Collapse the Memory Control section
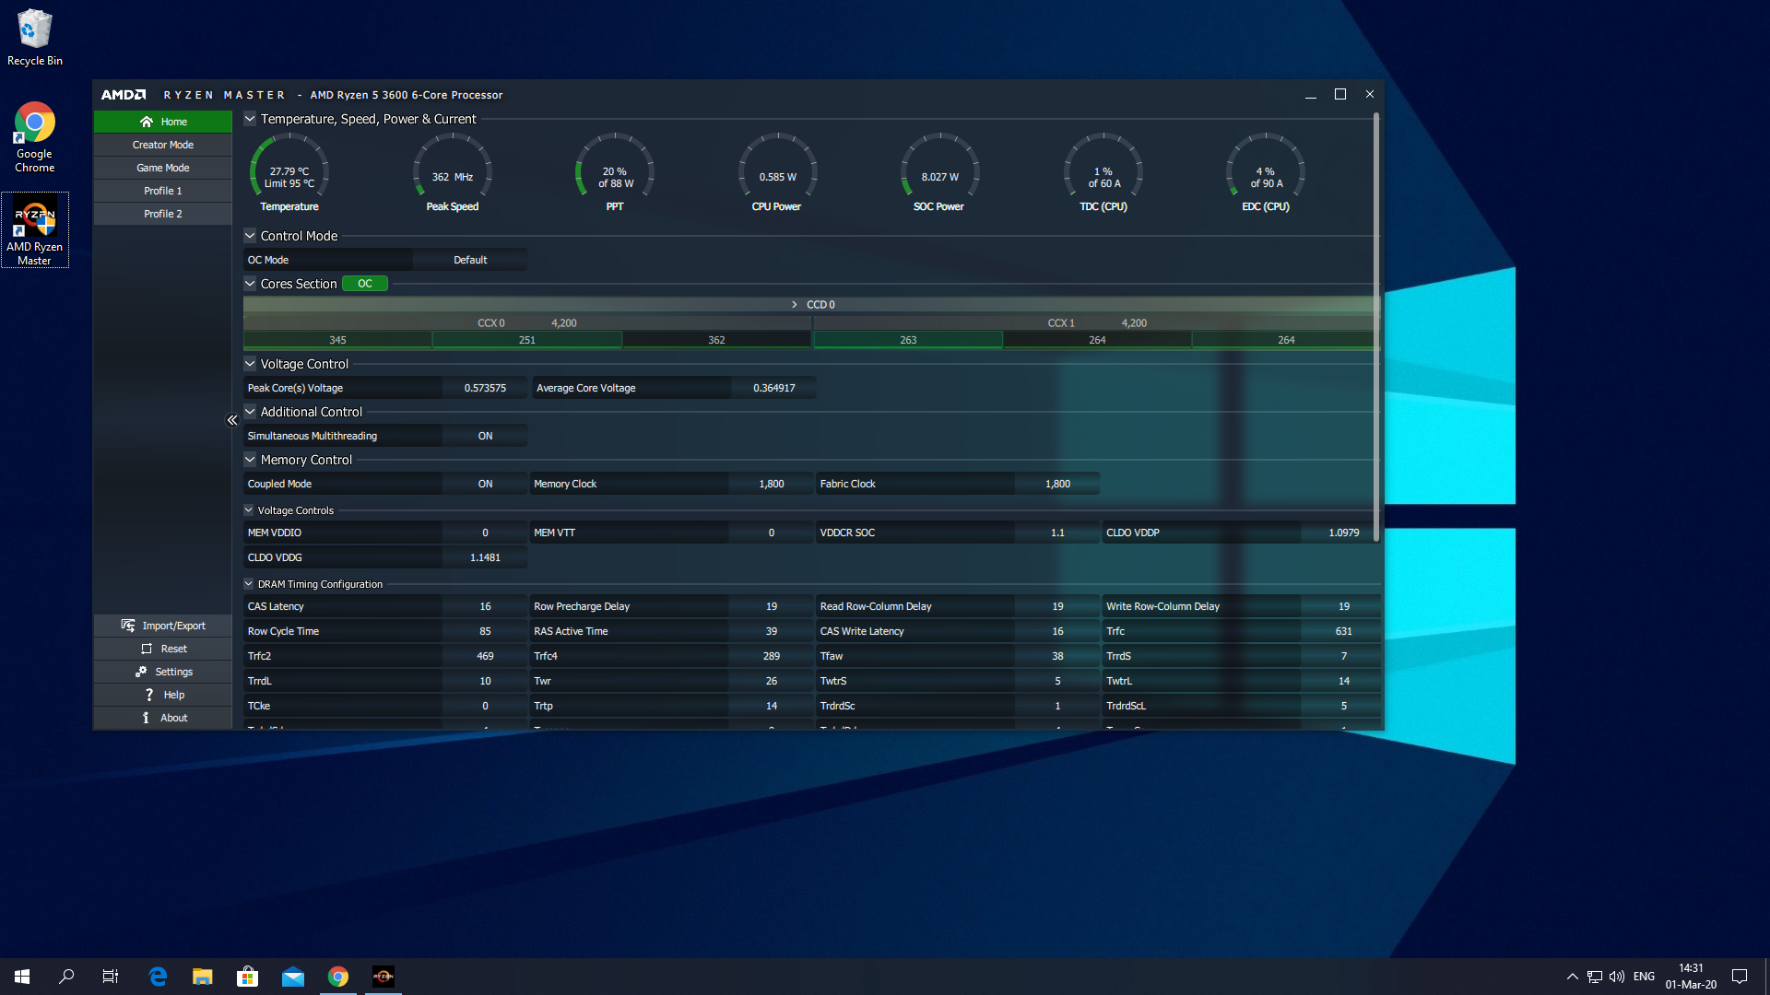The height and width of the screenshot is (995, 1770). click(250, 460)
